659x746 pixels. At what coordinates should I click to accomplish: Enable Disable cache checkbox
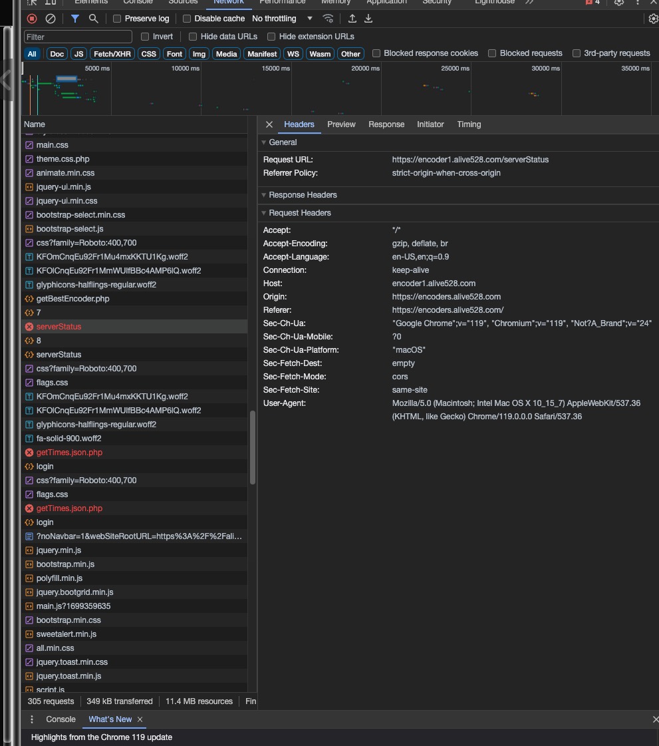coord(187,19)
